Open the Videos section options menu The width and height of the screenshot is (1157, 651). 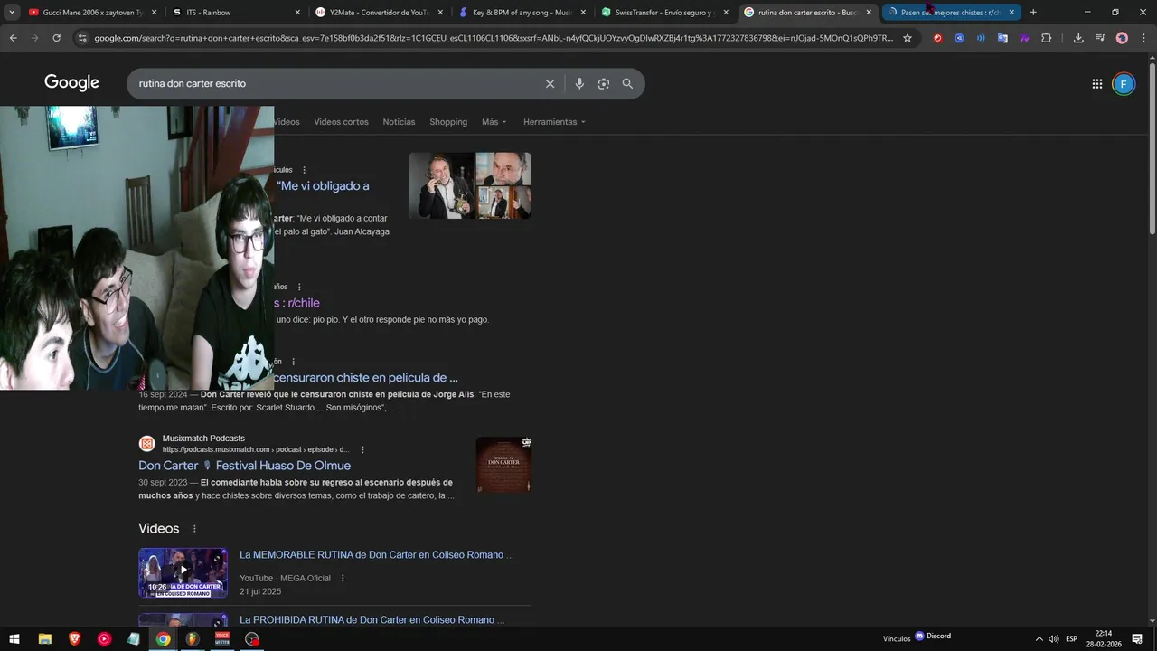[193, 529]
